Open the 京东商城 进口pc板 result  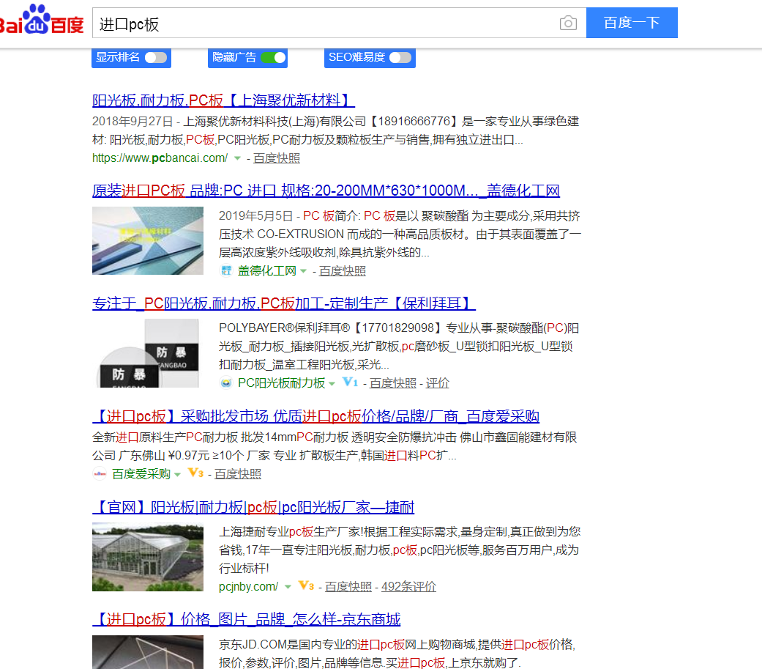pyautogui.click(x=247, y=619)
